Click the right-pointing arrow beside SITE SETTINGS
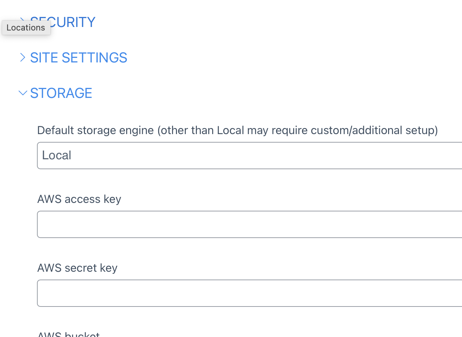Screen dimensions: 462x337 pyautogui.click(x=23, y=57)
